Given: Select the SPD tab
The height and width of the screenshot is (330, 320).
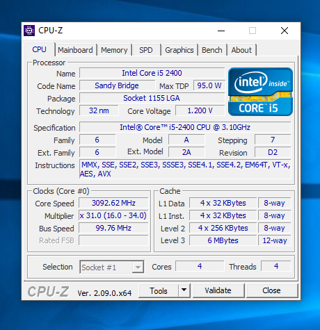Looking at the screenshot, I should [x=146, y=50].
